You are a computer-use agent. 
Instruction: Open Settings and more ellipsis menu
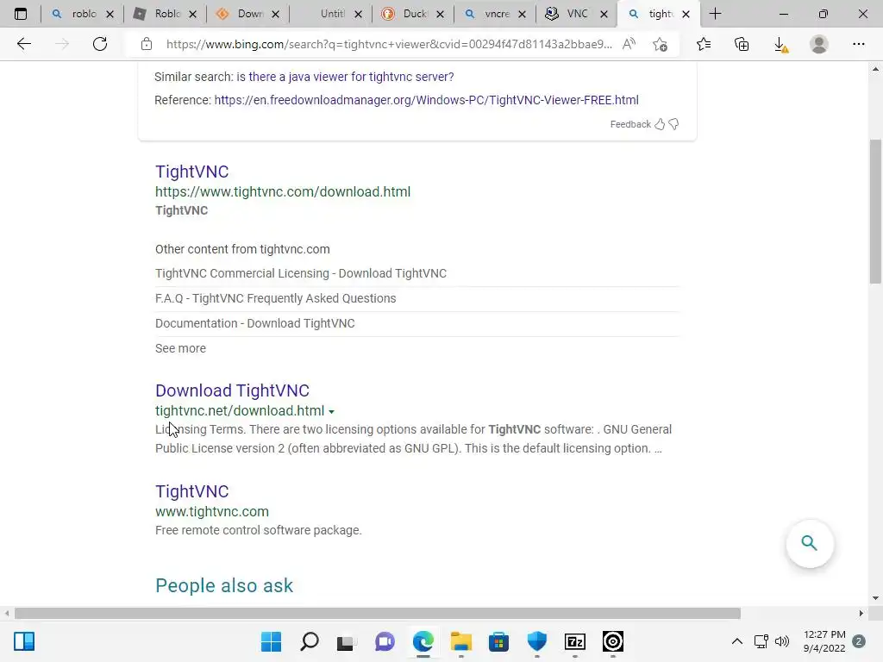858,44
